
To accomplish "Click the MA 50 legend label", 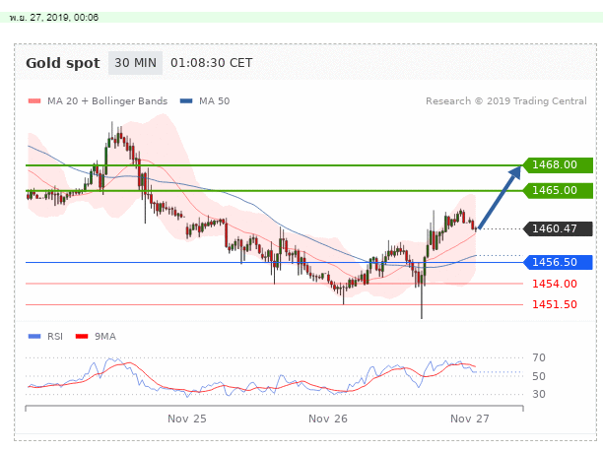I will coord(214,101).
